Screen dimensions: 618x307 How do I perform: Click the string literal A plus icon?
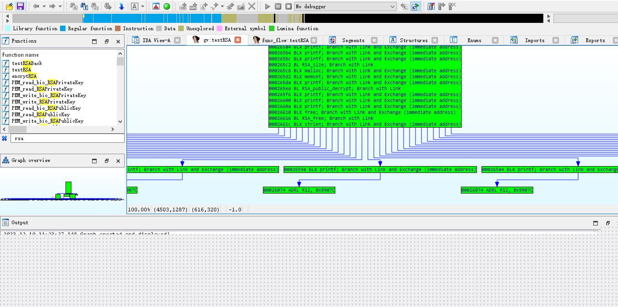pos(204,6)
